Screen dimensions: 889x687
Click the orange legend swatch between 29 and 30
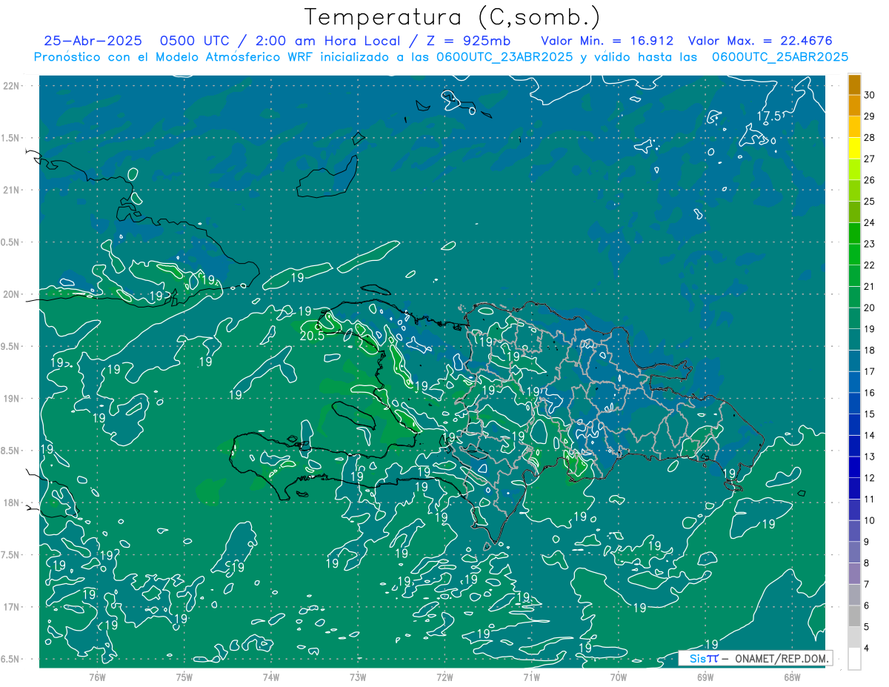(x=854, y=106)
